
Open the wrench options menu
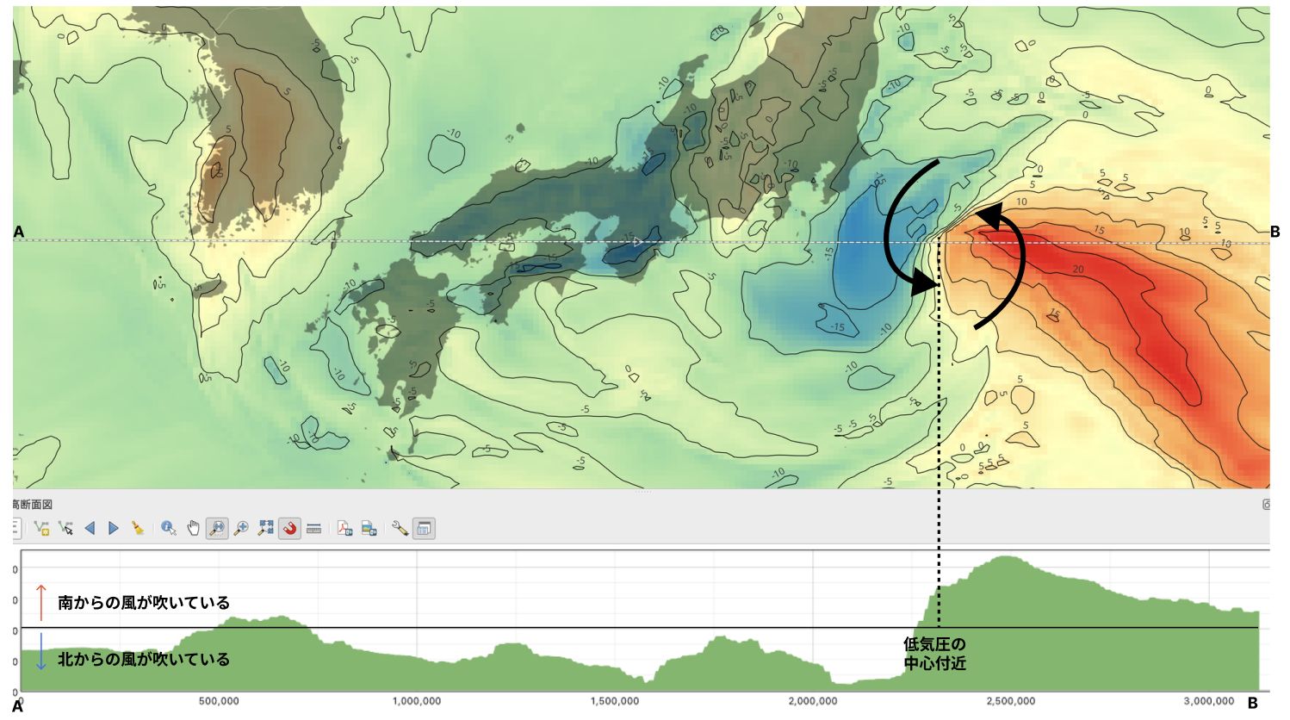[400, 528]
